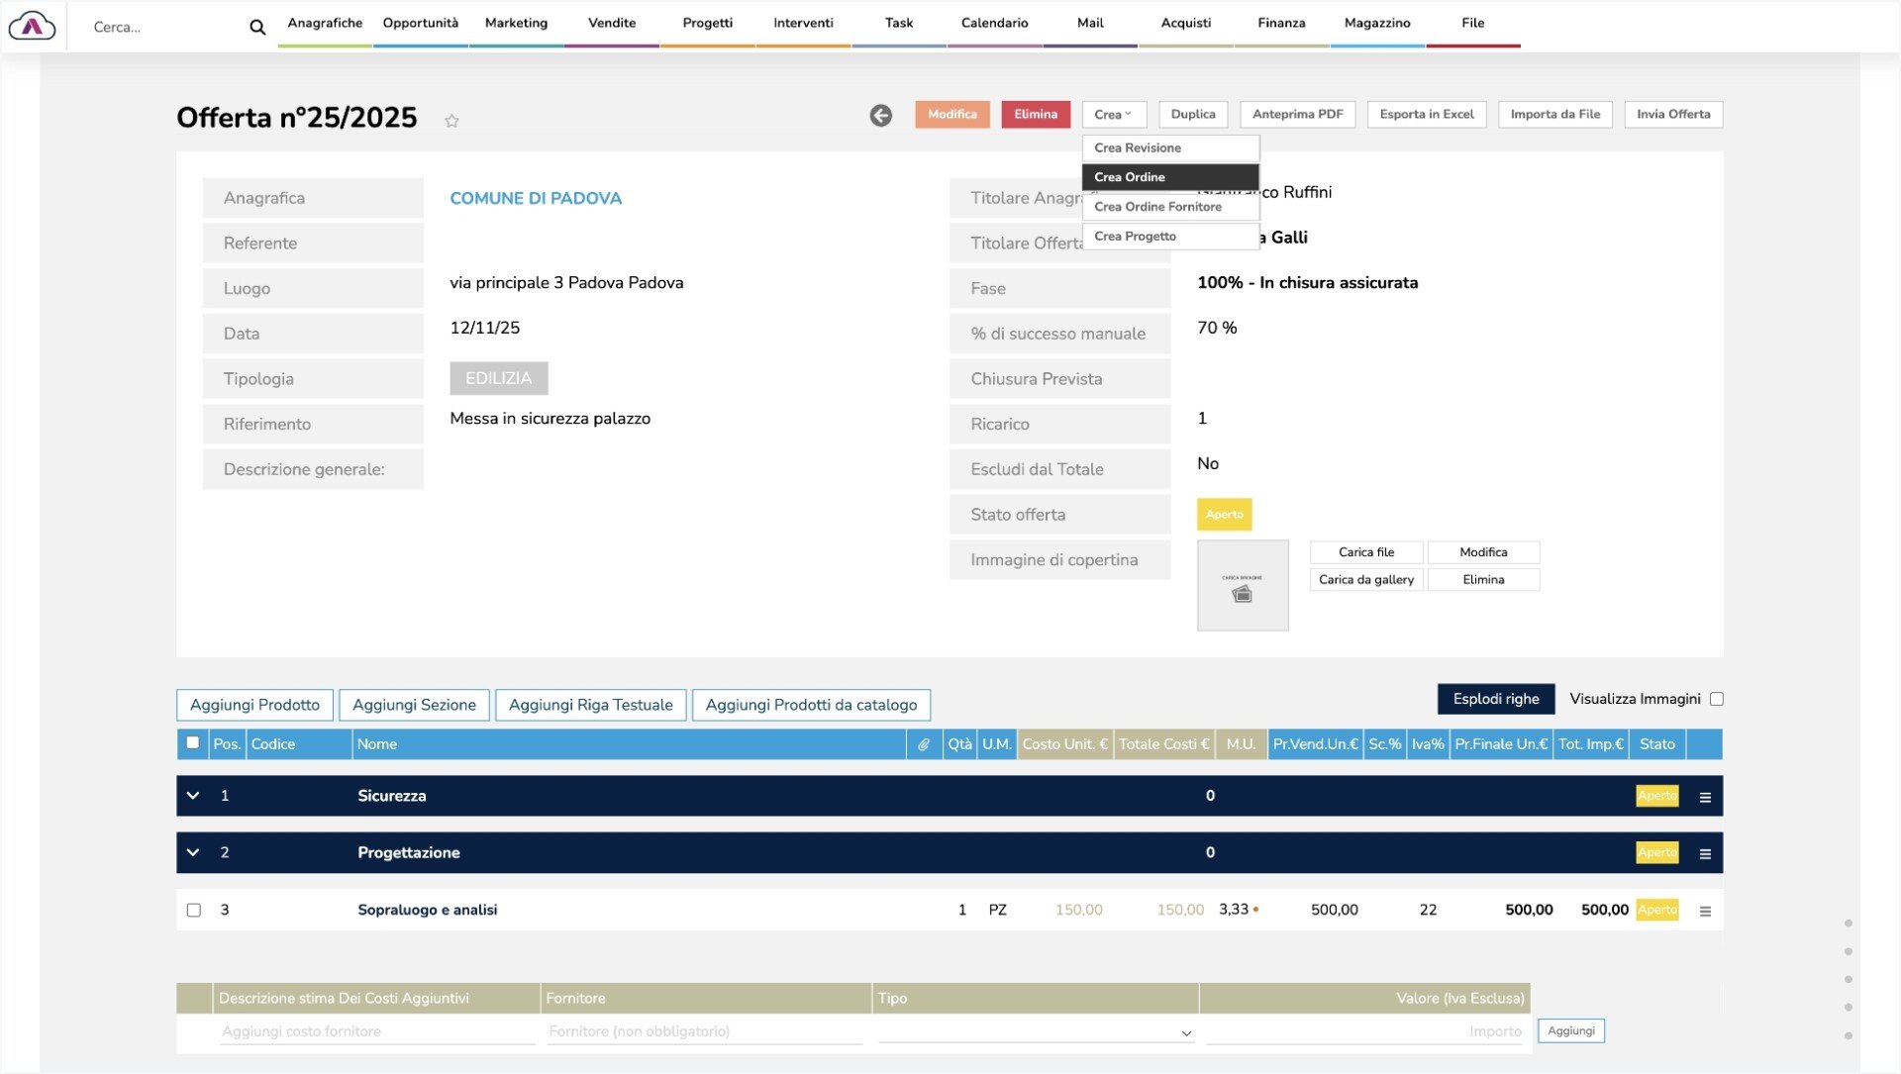Open the COMUNE DI PADOVA link
This screenshot has width=1901, height=1074.
coord(536,198)
